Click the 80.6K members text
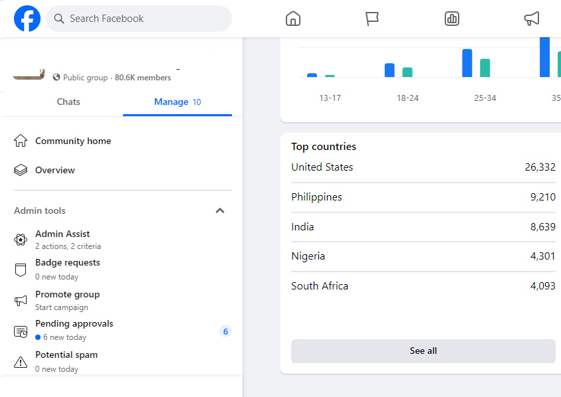Image resolution: width=561 pixels, height=397 pixels. pyautogui.click(x=143, y=78)
